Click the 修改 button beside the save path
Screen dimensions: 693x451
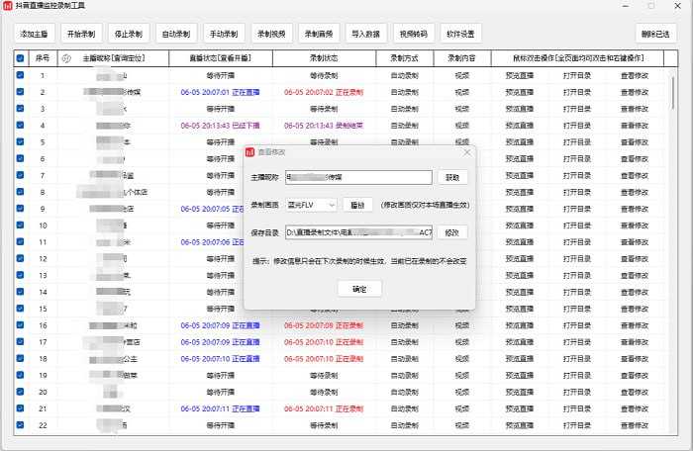pyautogui.click(x=452, y=232)
